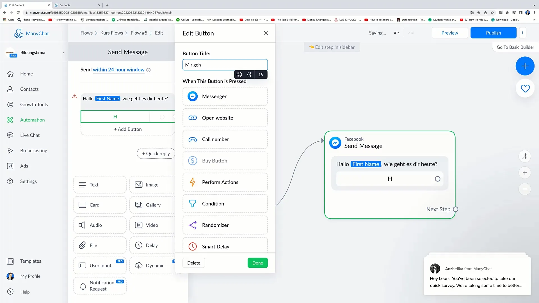The image size is (539, 303).
Task: Toggle the radio button on flow node
Action: click(438, 179)
